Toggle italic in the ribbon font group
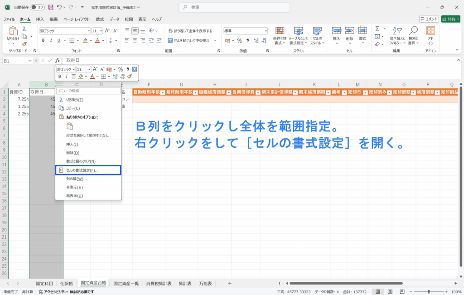 (x=51, y=40)
